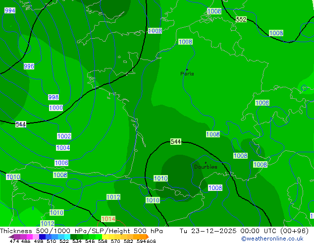Click the 1008 label right of 552
The image size is (314, 243).
(x=276, y=33)
